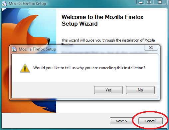The width and height of the screenshot is (169, 130).
Task: Minimize the main Firefox Setup window
Action: [x=141, y=2]
